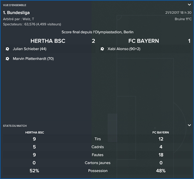The image size is (194, 179).
Task: Open the 1. Bundesliga competition title
Action: click(x=16, y=13)
